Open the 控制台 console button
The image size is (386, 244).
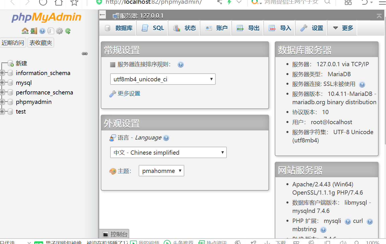click(114, 234)
